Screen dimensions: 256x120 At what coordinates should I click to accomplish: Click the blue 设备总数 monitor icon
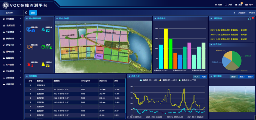coord(29,29)
